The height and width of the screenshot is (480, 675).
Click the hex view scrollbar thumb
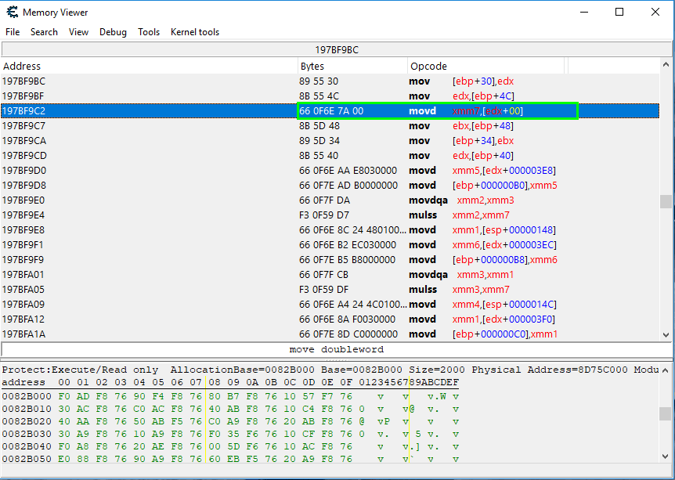pyautogui.click(x=666, y=413)
